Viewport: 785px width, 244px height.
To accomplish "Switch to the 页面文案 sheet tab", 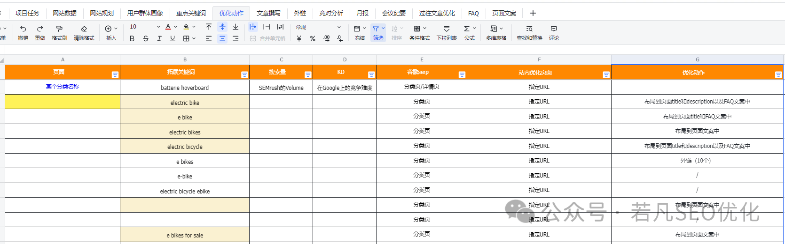I will [504, 13].
